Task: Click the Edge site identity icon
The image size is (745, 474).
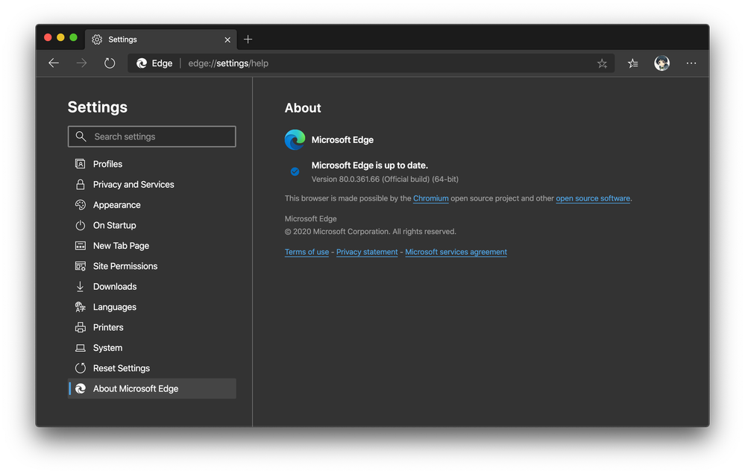Action: pos(142,63)
